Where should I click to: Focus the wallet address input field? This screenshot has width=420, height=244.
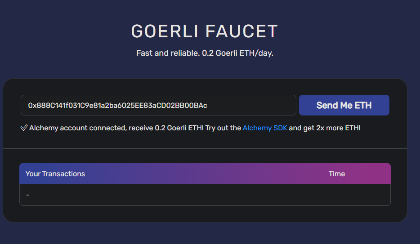pyautogui.click(x=158, y=105)
